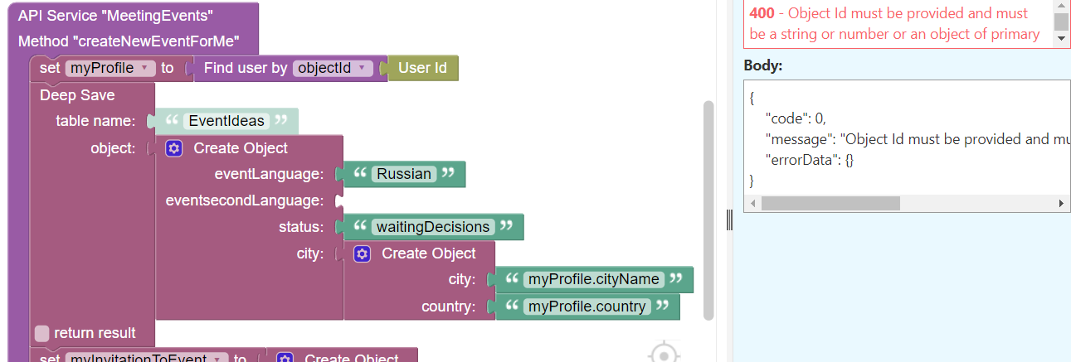
Task: Click down arrow of error message scrollbar
Action: tap(1060, 38)
